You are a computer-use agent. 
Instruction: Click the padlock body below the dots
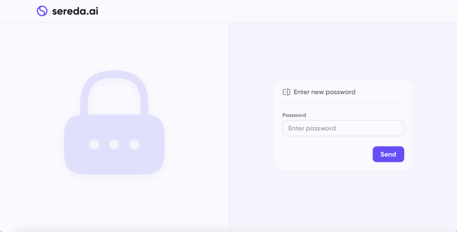(x=114, y=162)
